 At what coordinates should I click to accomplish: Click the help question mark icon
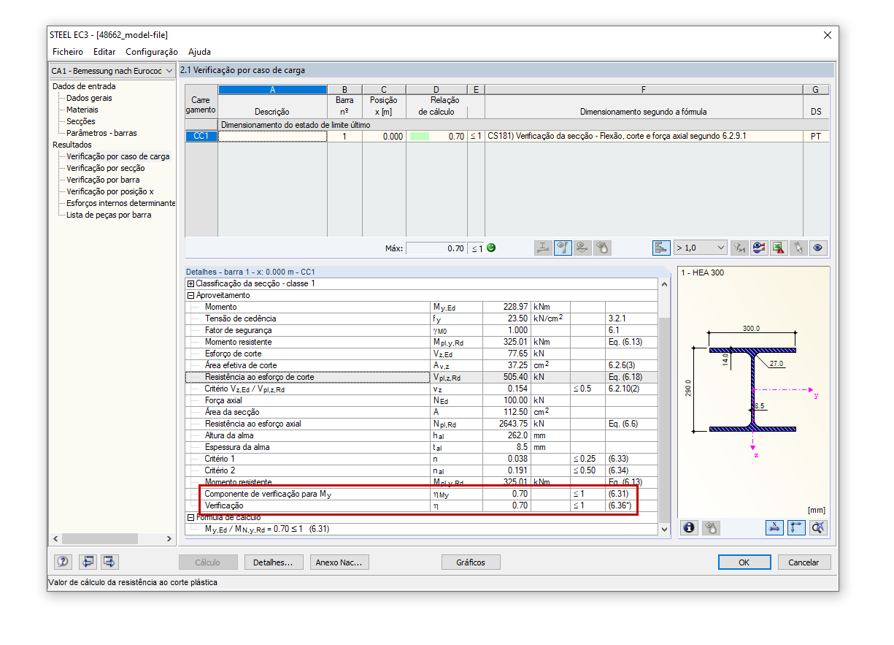(63, 562)
